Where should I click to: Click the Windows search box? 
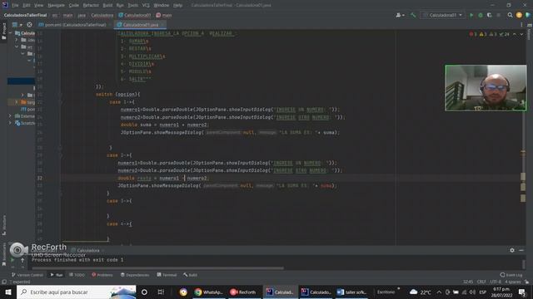77,292
